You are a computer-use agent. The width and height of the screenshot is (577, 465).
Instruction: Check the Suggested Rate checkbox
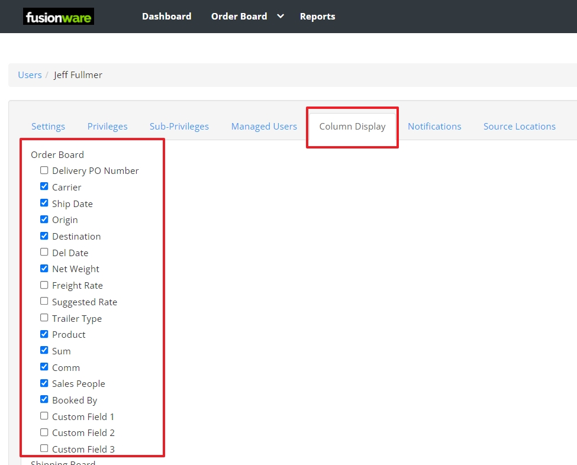[x=44, y=301]
